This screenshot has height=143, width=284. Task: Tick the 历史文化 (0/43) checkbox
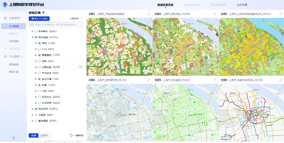tap(39, 97)
